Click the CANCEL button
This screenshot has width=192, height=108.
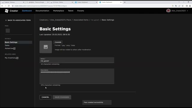(x=45, y=97)
